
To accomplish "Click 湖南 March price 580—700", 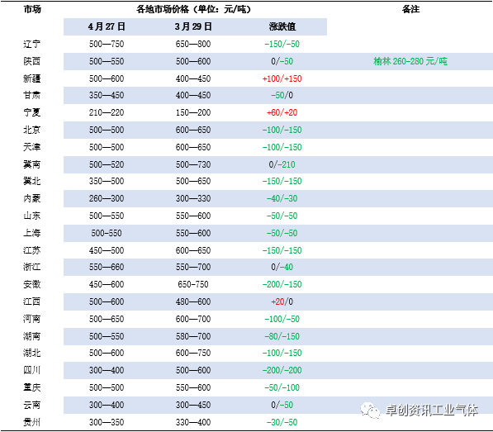I will coord(193,336).
